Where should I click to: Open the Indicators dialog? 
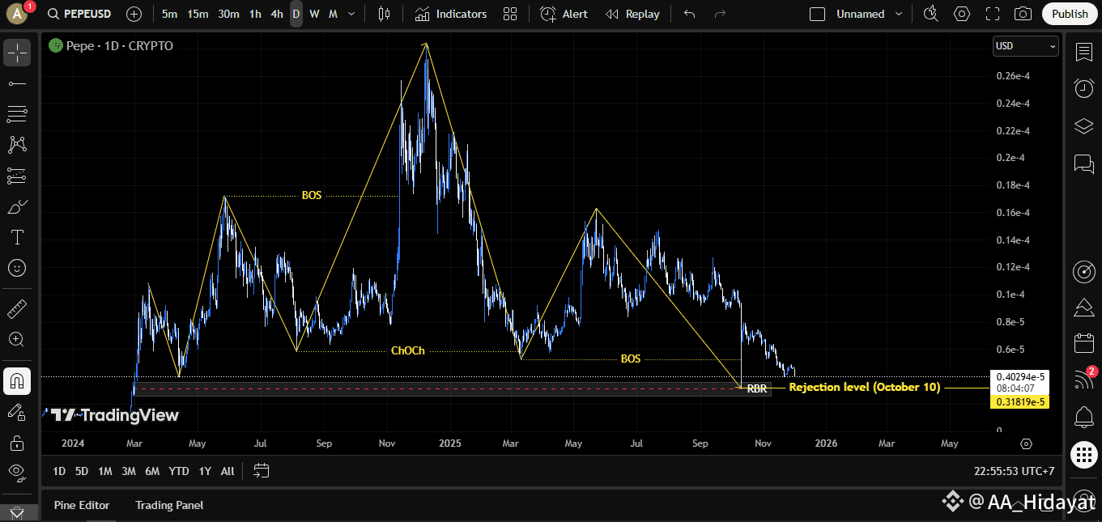(x=451, y=14)
